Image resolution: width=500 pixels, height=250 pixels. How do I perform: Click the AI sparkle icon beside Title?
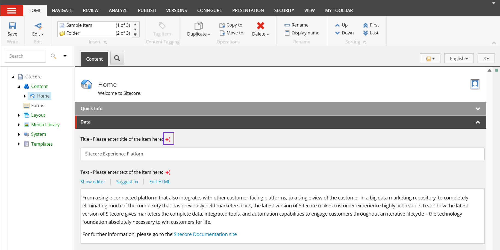[x=168, y=139]
